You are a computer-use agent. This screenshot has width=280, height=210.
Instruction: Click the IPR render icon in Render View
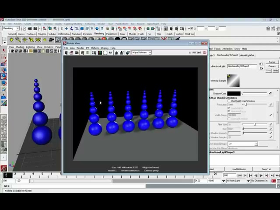[x=83, y=52]
